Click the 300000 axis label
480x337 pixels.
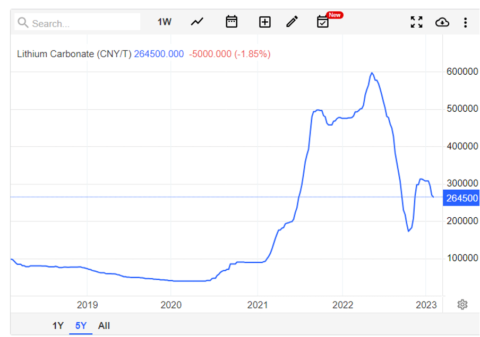(462, 183)
